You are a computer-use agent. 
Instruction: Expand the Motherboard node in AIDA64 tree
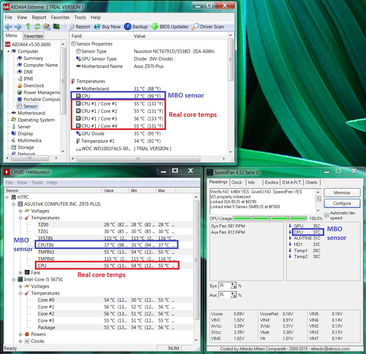(8, 113)
